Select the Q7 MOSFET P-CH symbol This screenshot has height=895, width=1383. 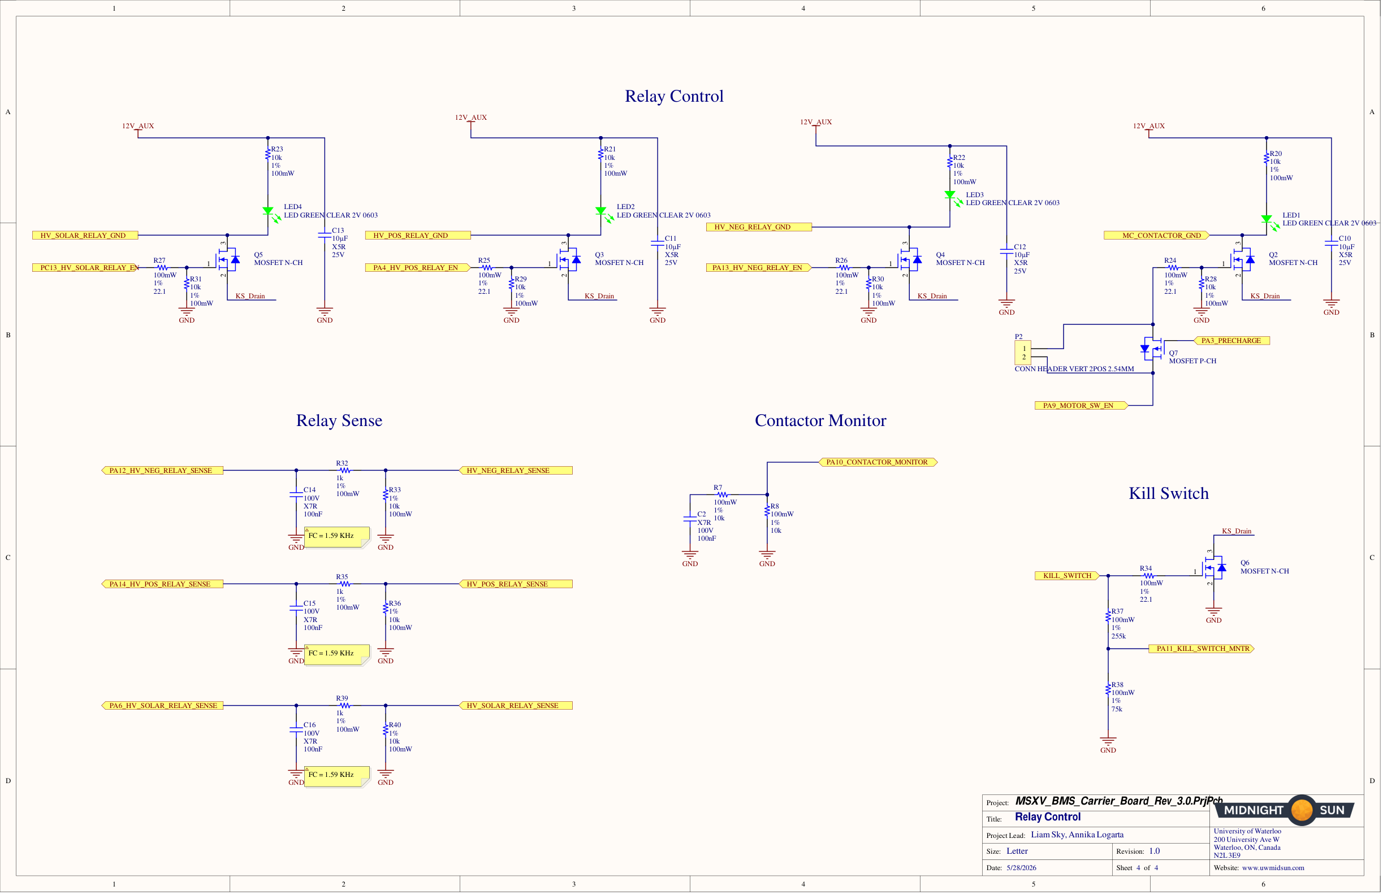point(1152,349)
